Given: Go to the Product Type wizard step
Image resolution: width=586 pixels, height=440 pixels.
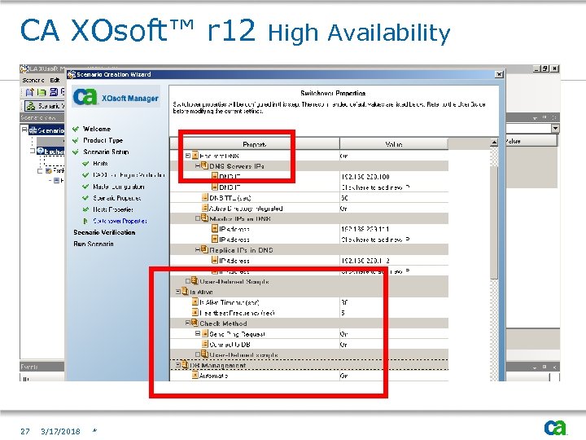Looking at the screenshot, I should tap(103, 140).
